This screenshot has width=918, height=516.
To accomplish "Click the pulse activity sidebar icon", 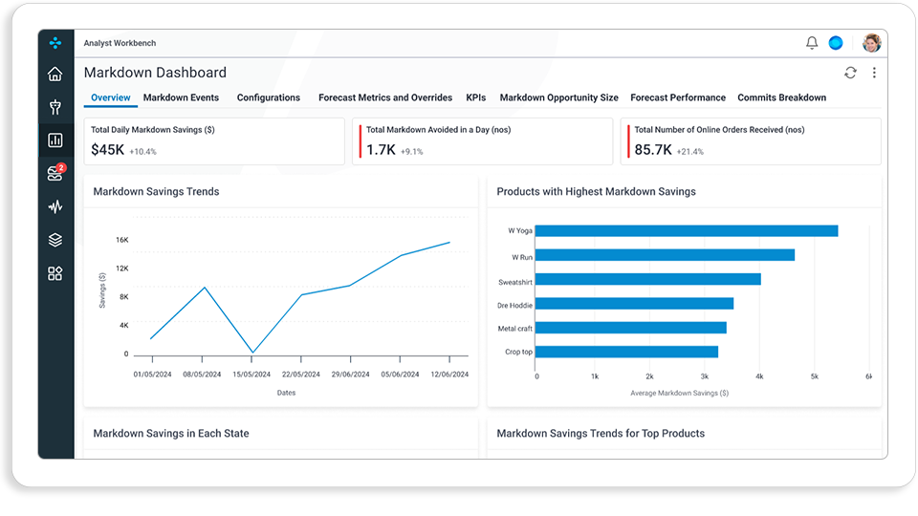I will coord(55,206).
